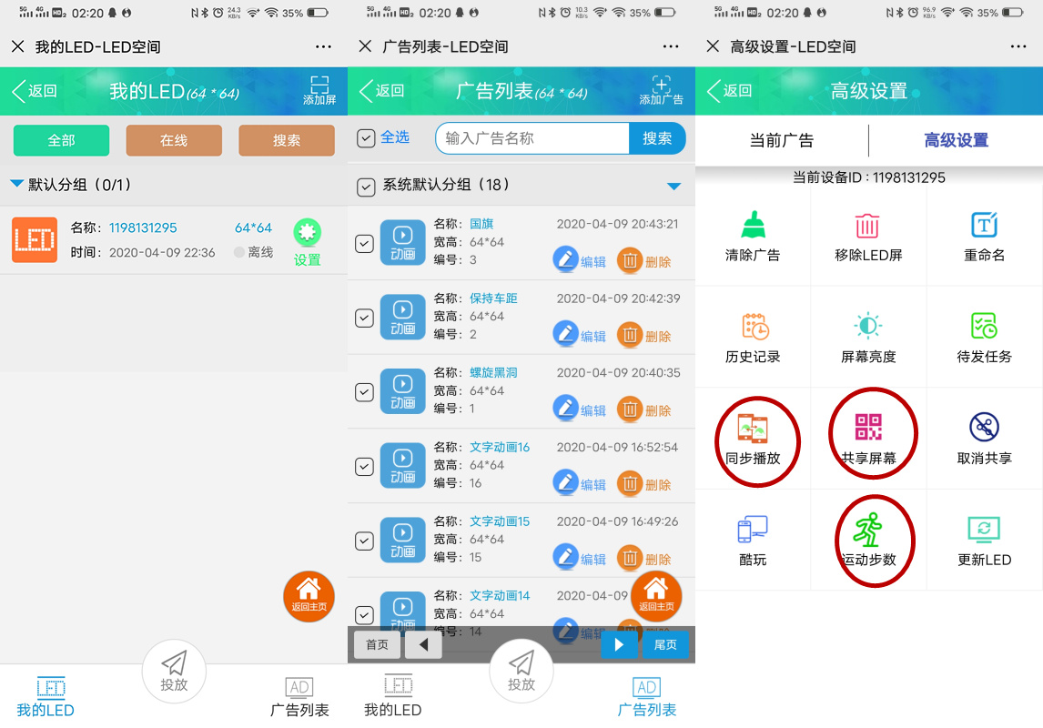This screenshot has height=728, width=1043.
Task: Open the 共享屏幕 share screen feature
Action: [x=868, y=435]
